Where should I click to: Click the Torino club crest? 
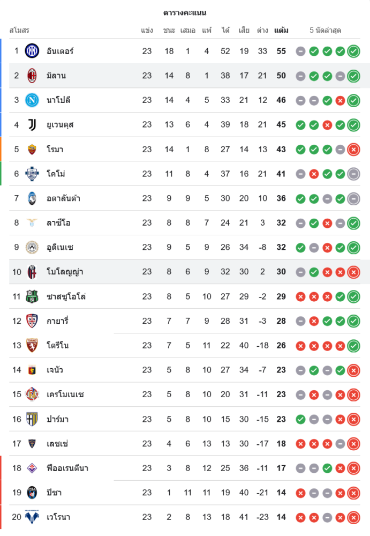[32, 345]
